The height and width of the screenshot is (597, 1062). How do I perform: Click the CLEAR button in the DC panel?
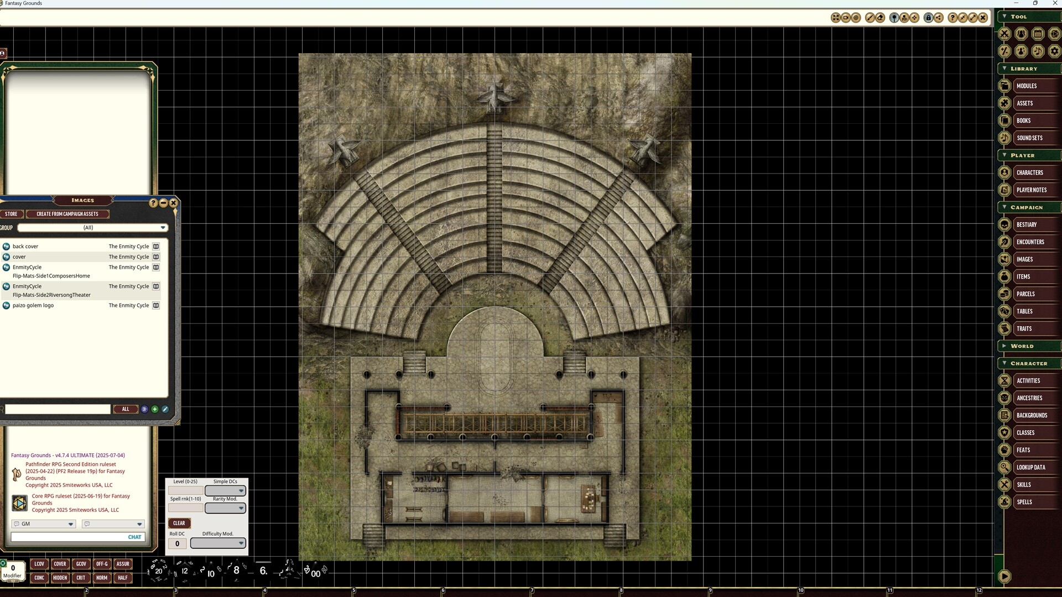179,523
